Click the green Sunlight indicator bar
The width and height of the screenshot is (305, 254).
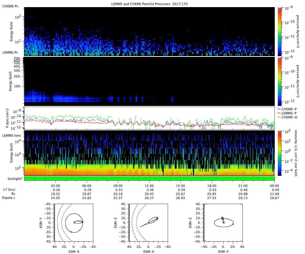(149, 179)
